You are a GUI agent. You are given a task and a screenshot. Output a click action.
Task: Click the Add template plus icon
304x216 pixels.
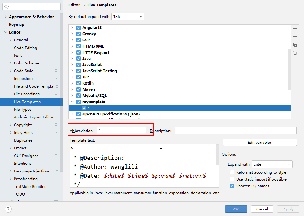[295, 29]
